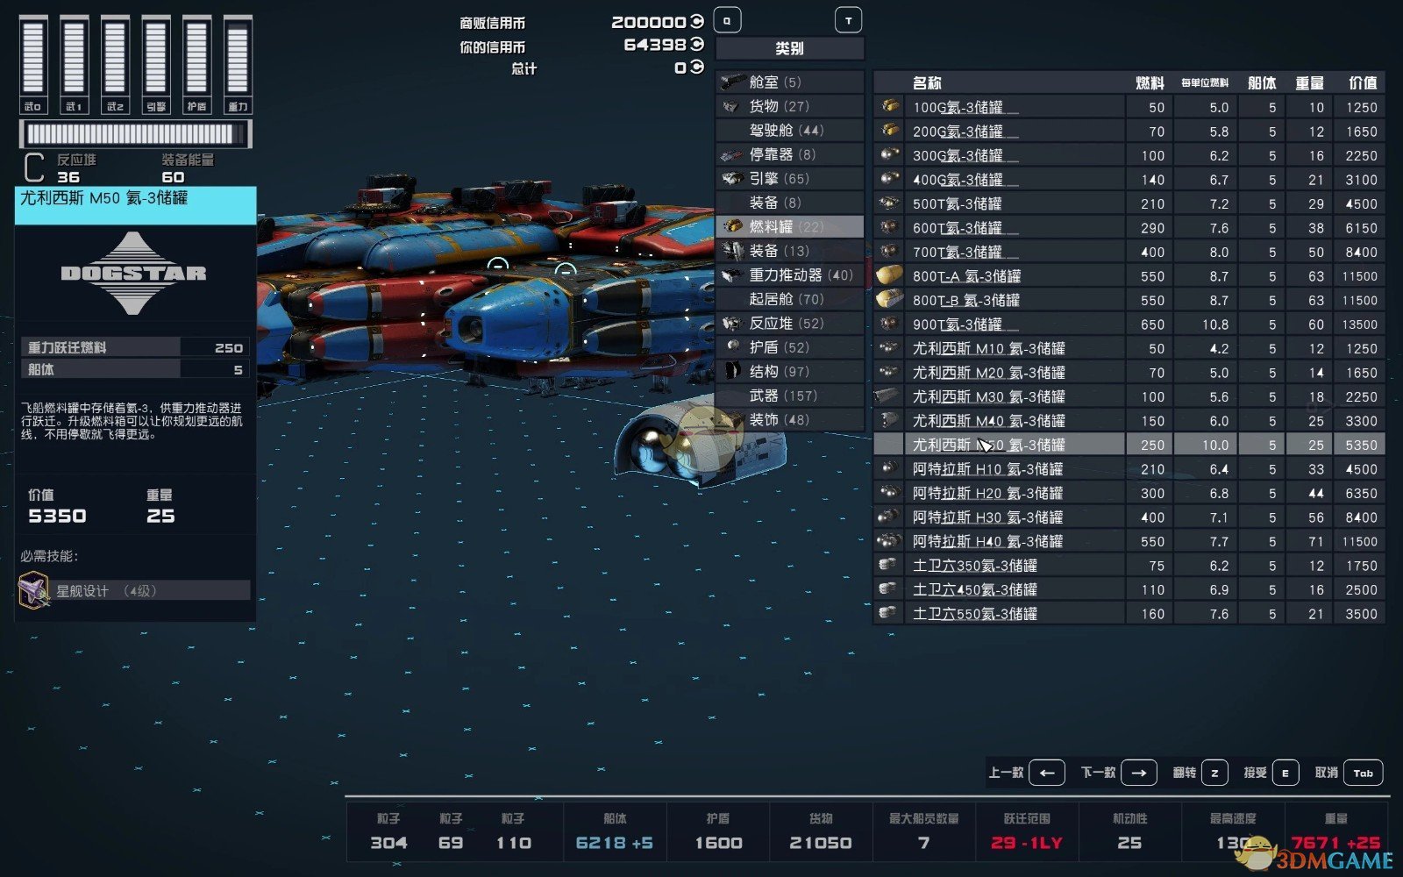Click the credits icon beside 200000
Viewport: 1403px width, 877px height.
[x=697, y=21]
